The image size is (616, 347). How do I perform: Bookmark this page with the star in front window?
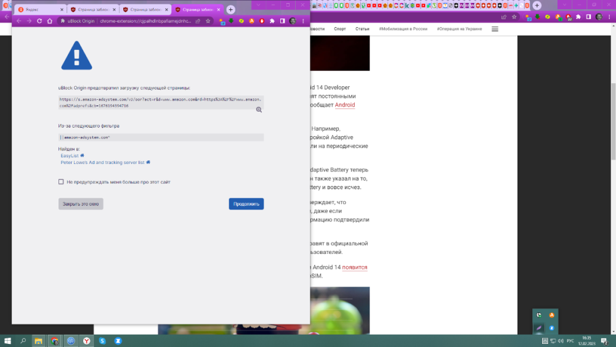(x=208, y=21)
